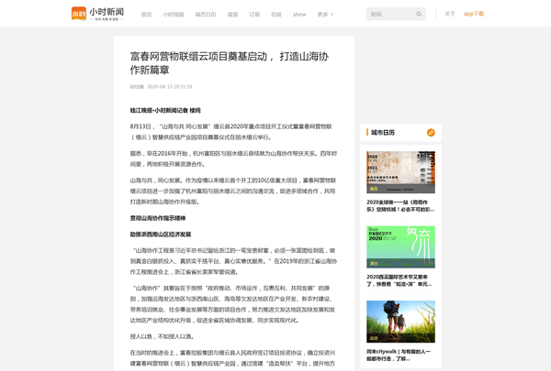
Task: Click the paragraph starting 据悉，早在2016年开始
Action: 233,158
